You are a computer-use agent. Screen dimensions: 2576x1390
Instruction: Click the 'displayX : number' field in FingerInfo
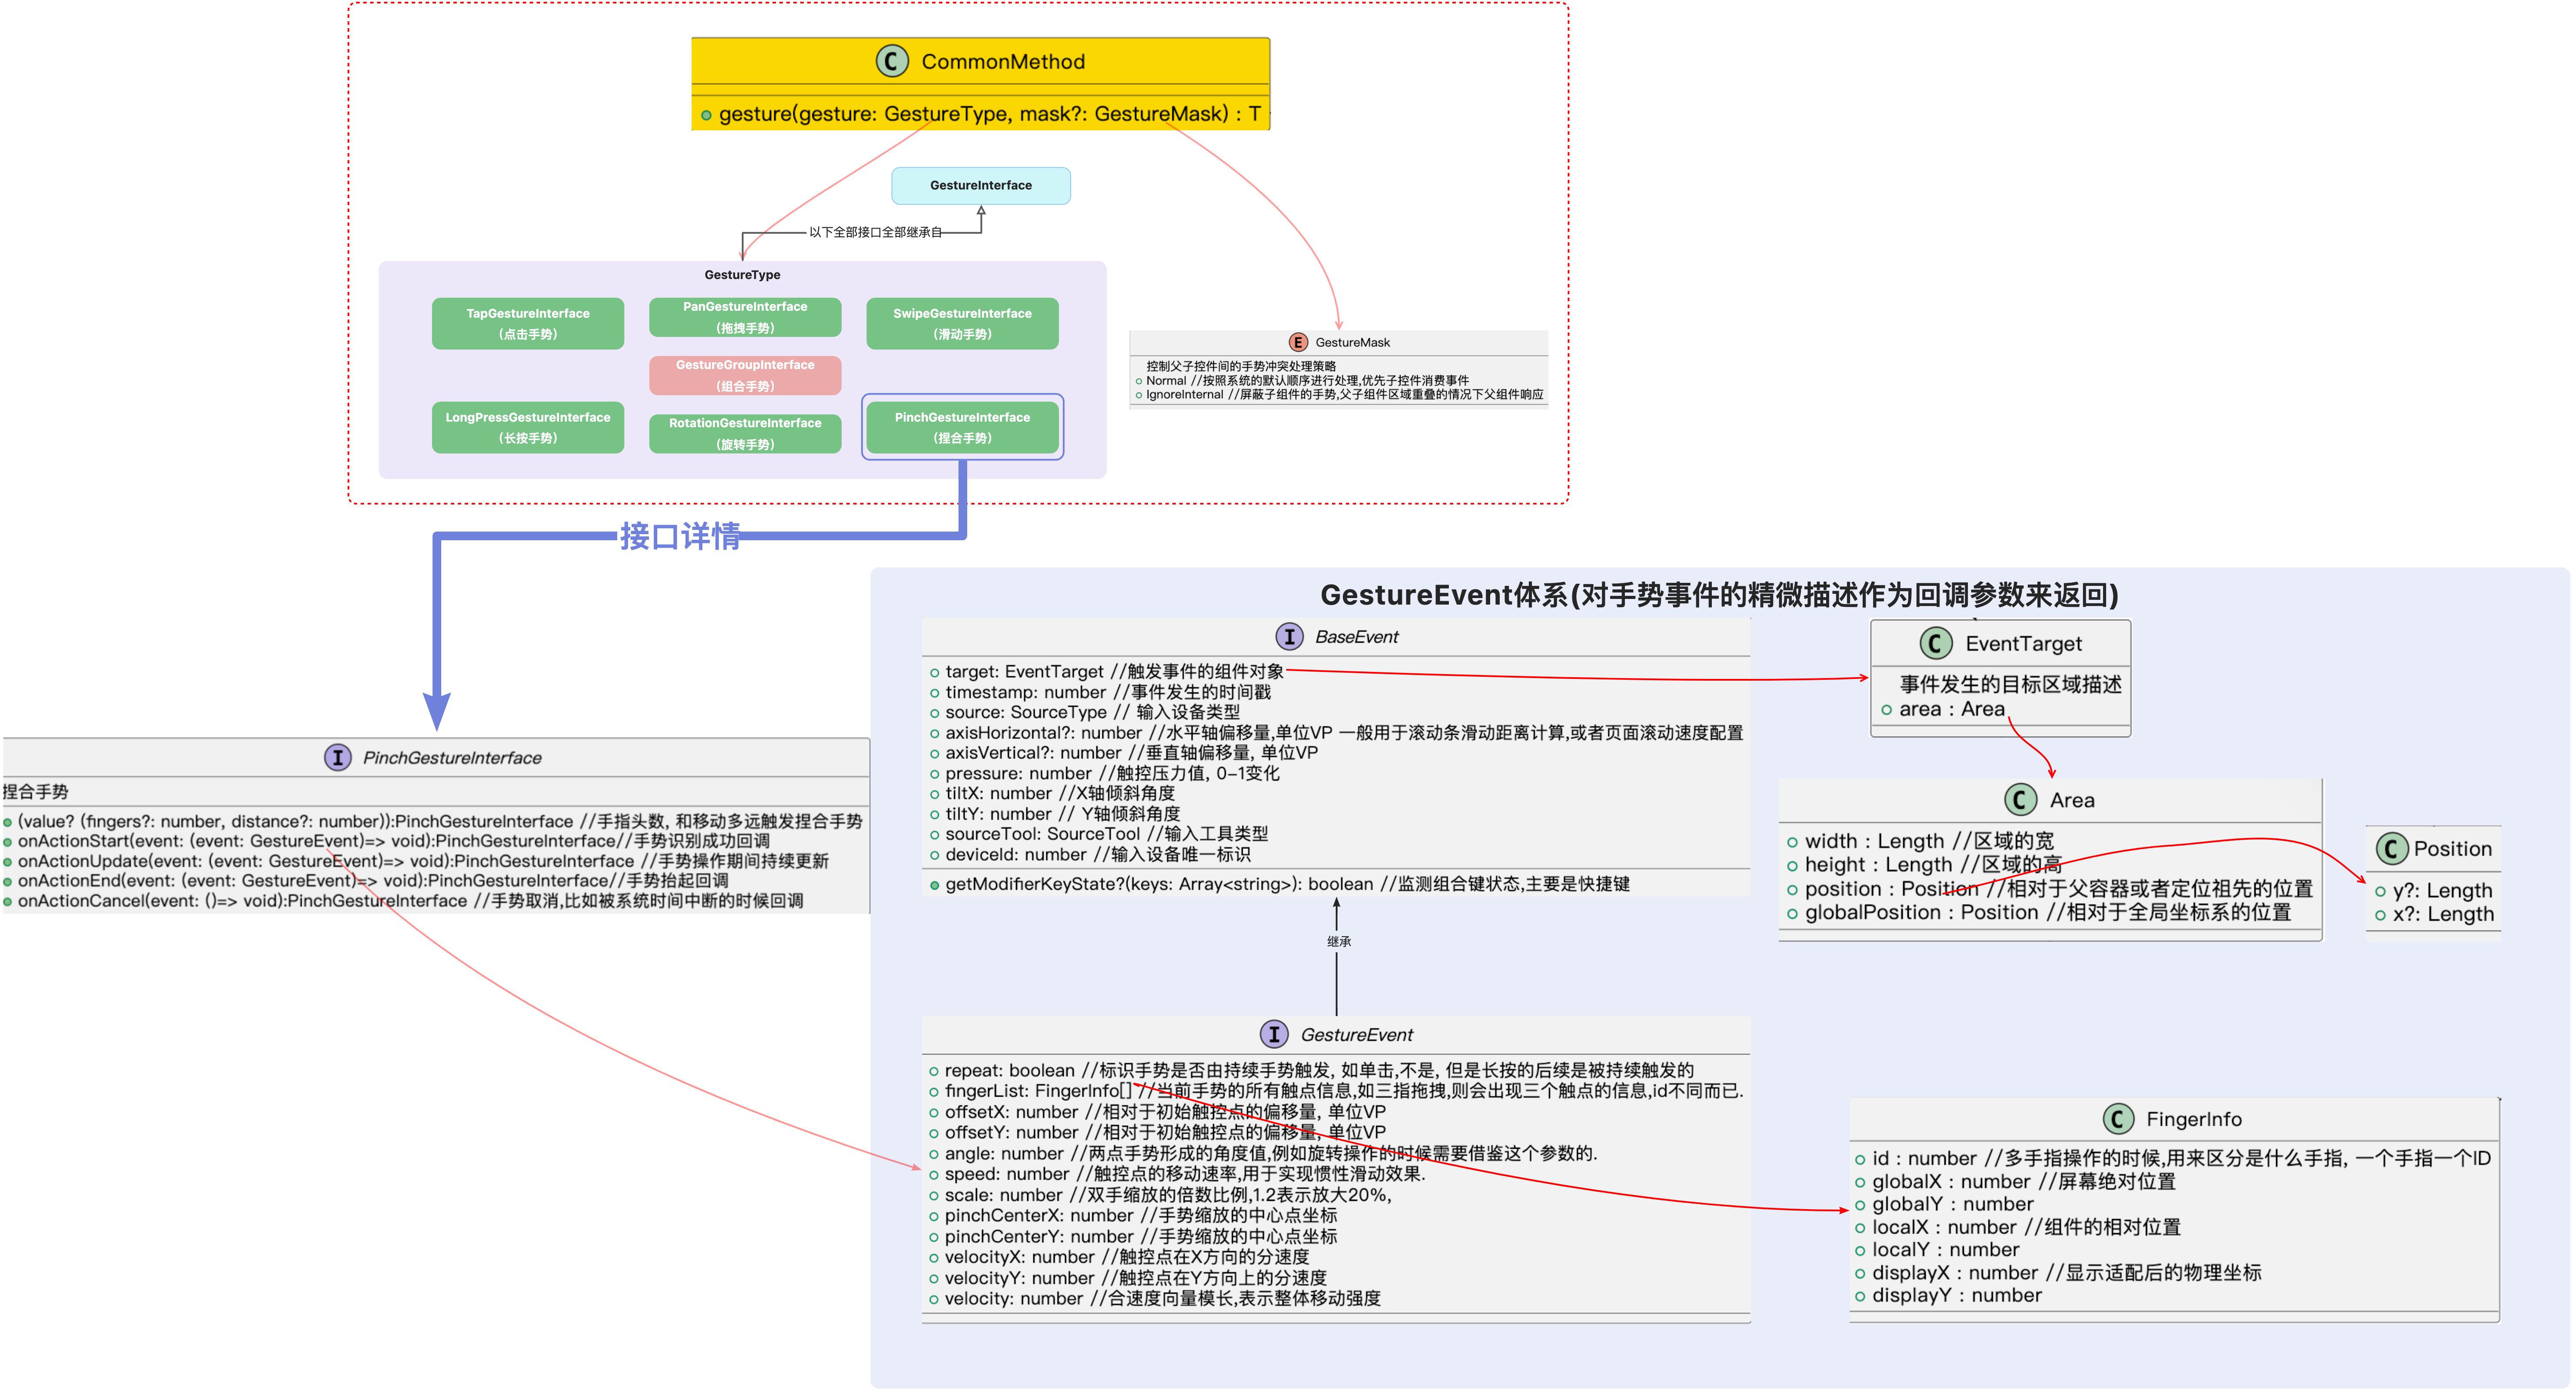pos(2058,1273)
